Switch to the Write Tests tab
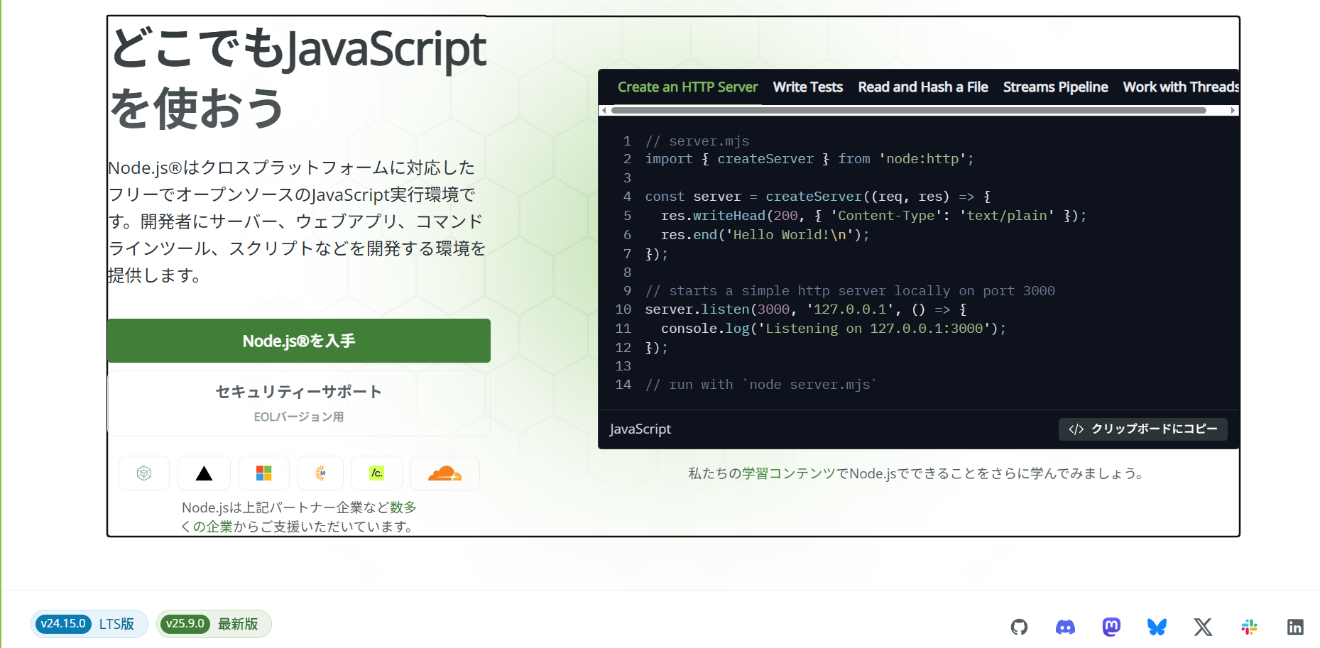1320x648 pixels. point(807,87)
